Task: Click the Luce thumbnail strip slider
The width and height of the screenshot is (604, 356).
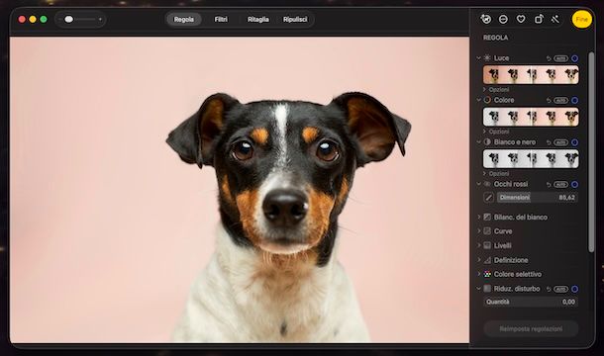Action: click(x=531, y=75)
